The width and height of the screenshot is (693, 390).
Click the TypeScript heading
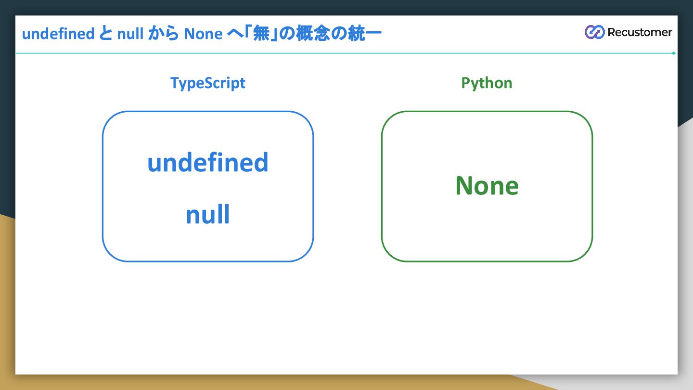click(x=208, y=83)
